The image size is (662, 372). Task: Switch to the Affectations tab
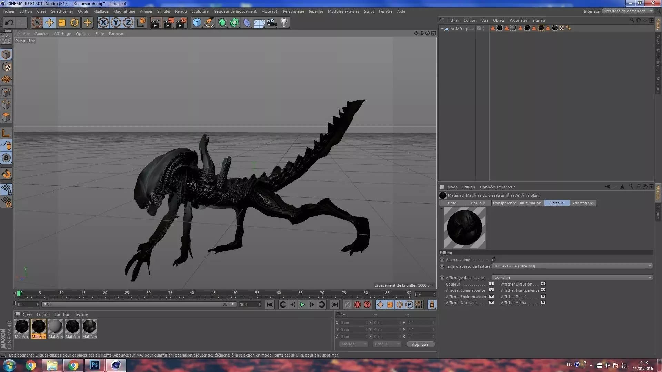pyautogui.click(x=583, y=203)
